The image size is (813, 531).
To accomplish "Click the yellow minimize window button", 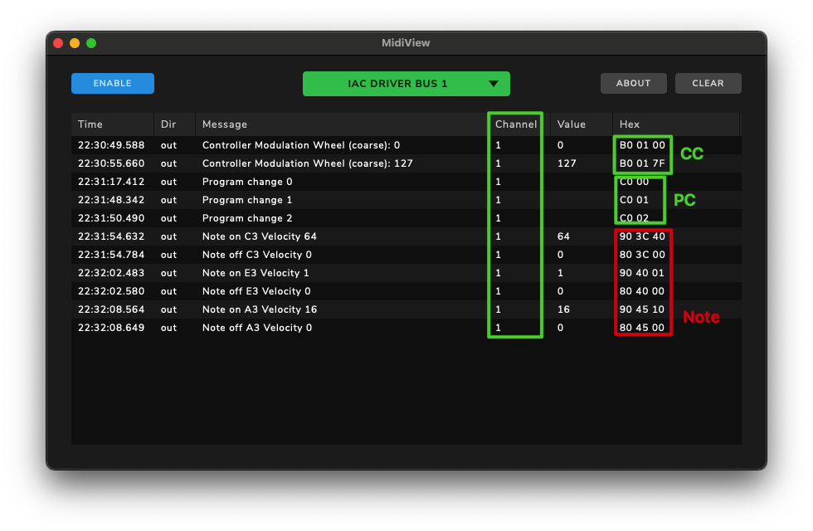I will (75, 43).
